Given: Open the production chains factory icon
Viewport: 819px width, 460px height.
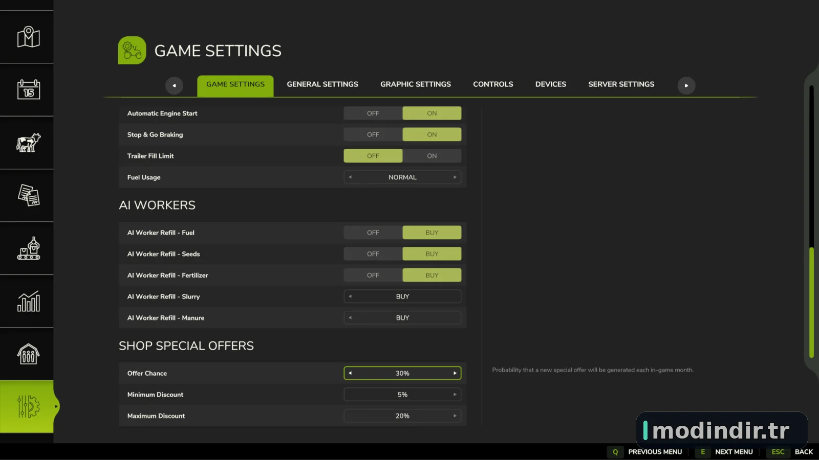Looking at the screenshot, I should [x=28, y=248].
